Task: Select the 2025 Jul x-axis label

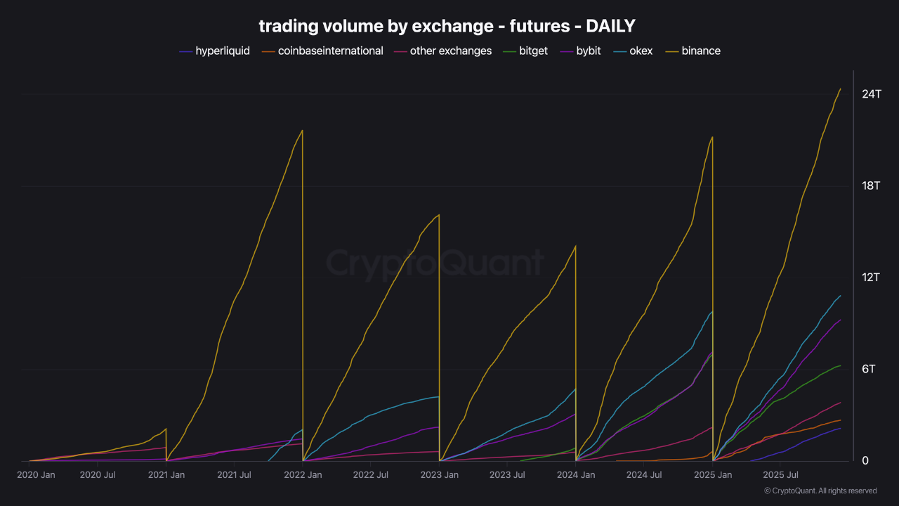Action: (x=780, y=475)
